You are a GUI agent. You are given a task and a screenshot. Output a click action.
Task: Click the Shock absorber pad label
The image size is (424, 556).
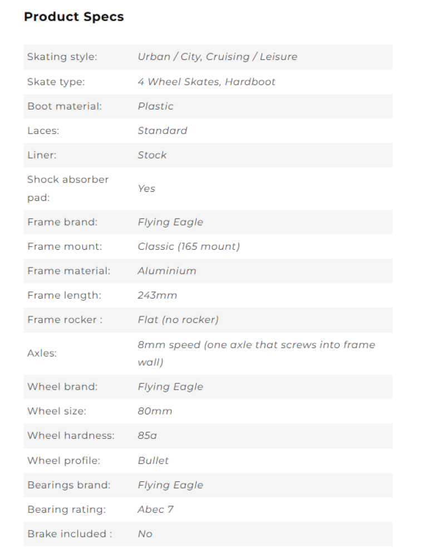pos(68,188)
